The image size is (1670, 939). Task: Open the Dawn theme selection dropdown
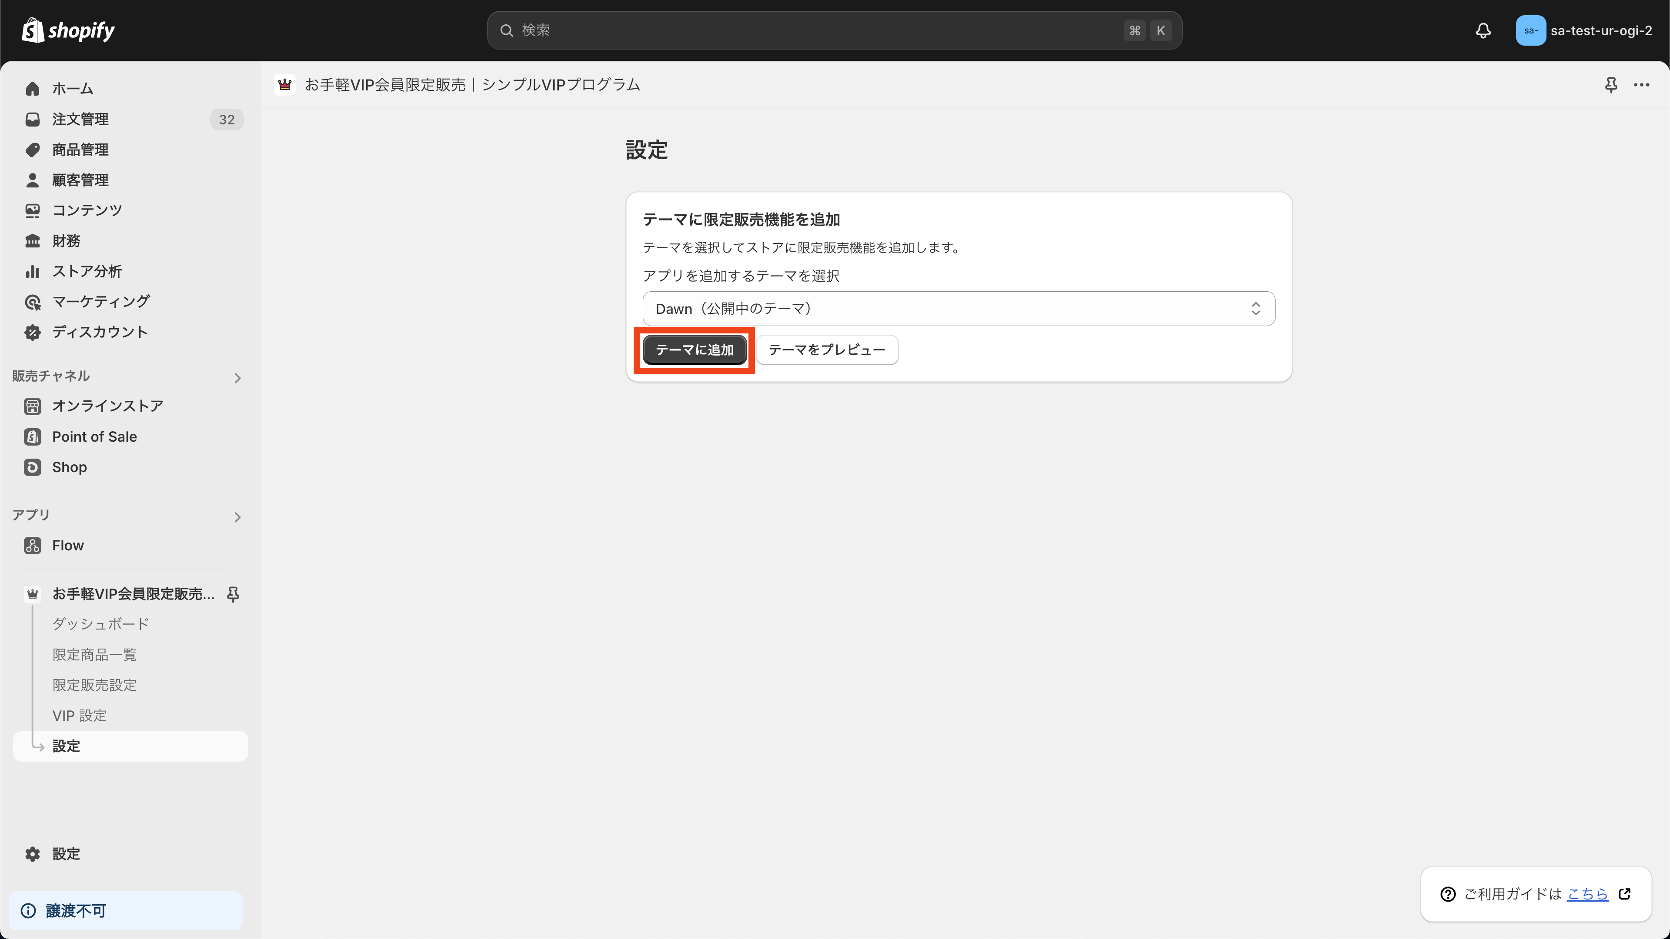(958, 309)
